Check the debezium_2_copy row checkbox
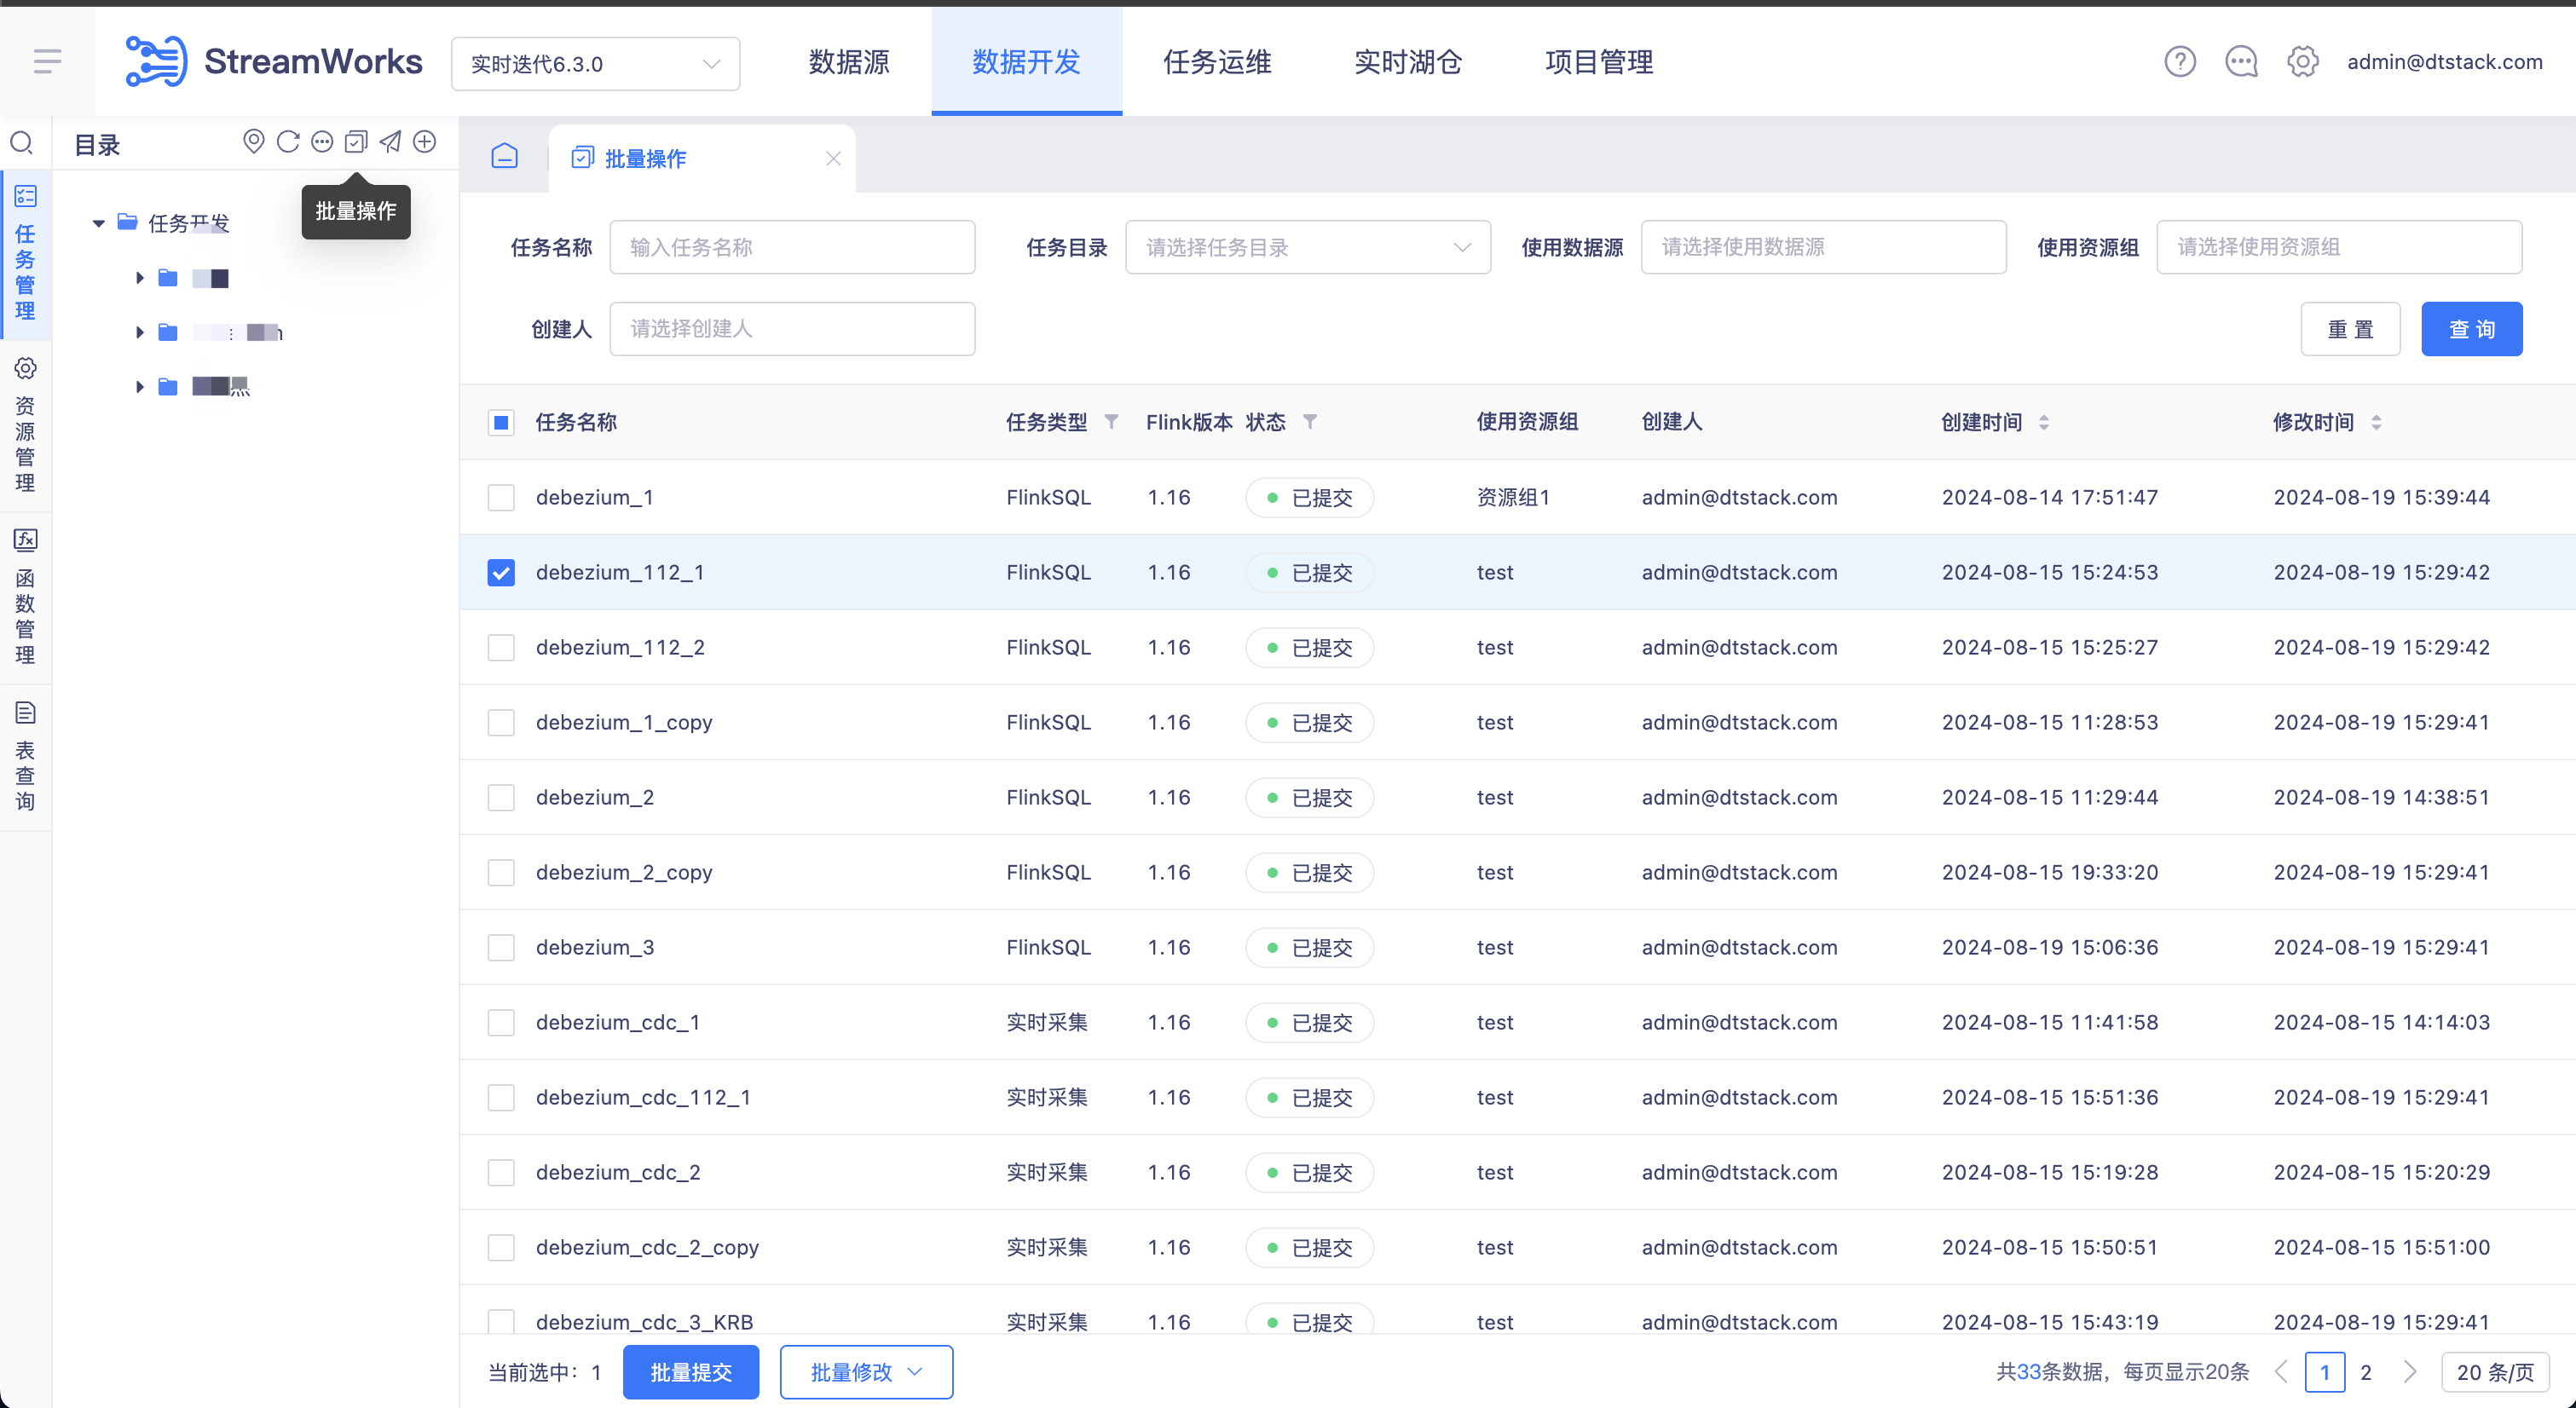Image resolution: width=2576 pixels, height=1408 pixels. pyautogui.click(x=501, y=872)
